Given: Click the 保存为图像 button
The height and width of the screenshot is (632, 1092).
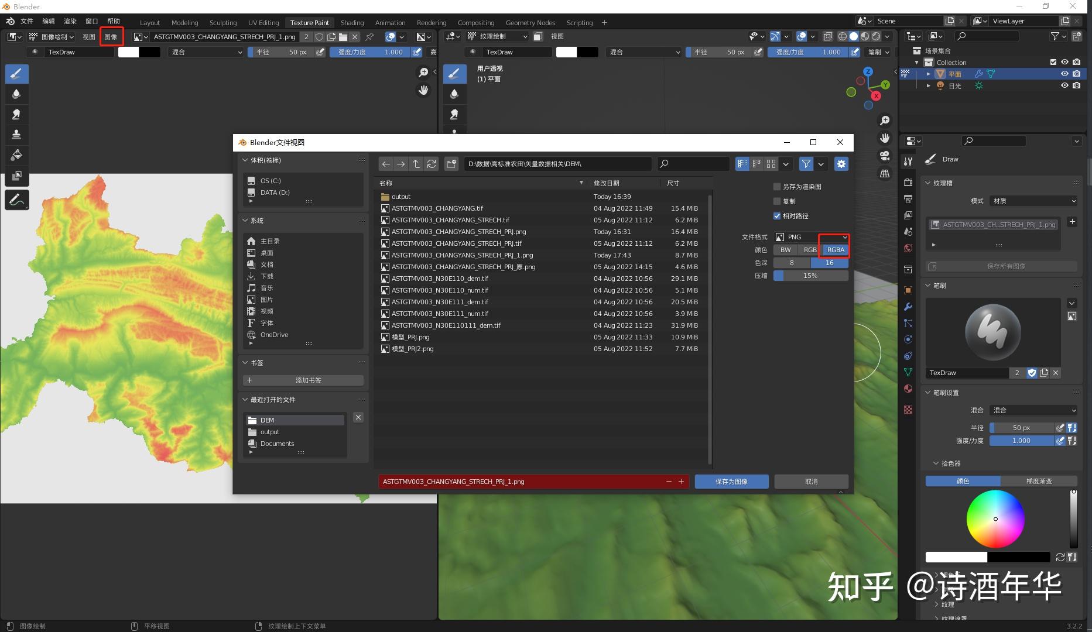Looking at the screenshot, I should (x=731, y=482).
